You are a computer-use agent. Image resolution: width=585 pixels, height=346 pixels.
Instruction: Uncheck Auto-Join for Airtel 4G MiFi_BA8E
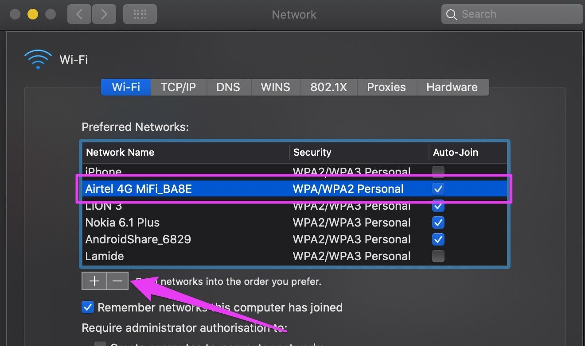[438, 189]
